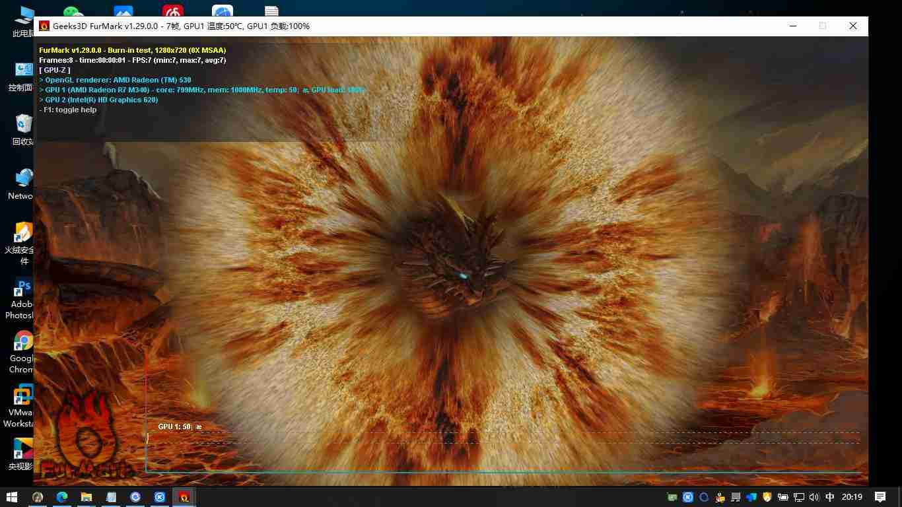The width and height of the screenshot is (902, 507).
Task: Minimize the FurMark window
Action: 792,26
